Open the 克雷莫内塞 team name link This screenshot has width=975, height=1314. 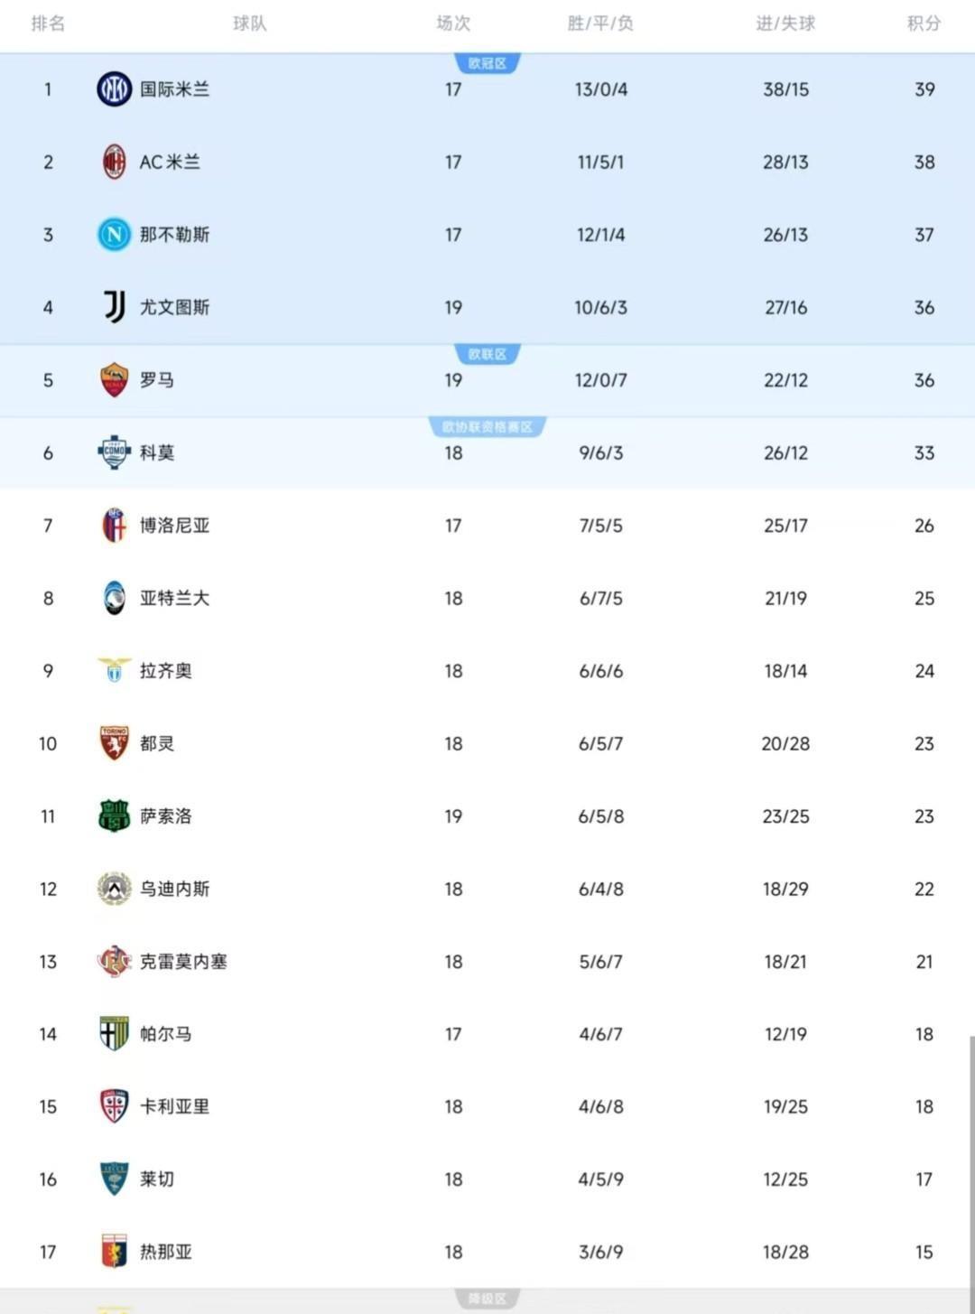(x=183, y=962)
